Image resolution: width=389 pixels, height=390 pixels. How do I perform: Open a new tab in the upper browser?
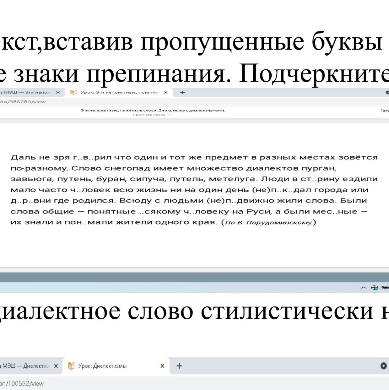[182, 92]
